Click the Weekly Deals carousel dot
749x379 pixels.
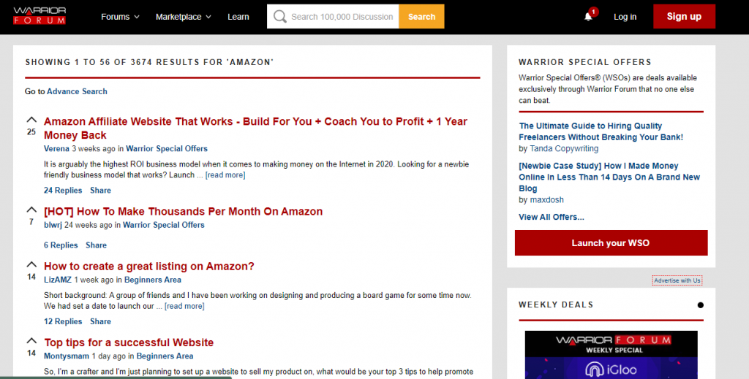[700, 305]
